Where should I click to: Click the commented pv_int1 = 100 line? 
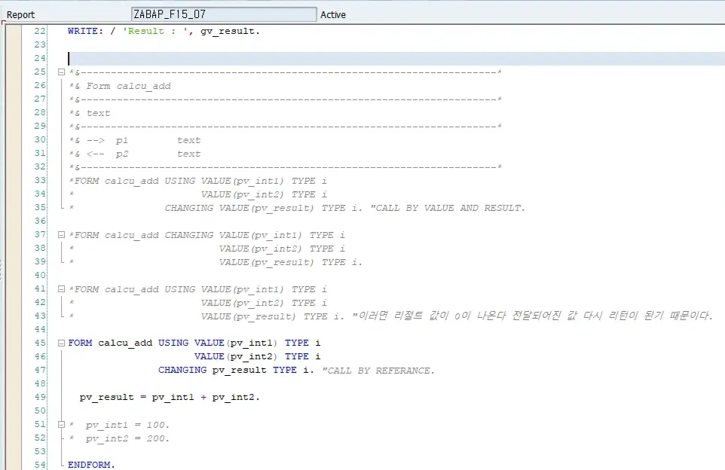(119, 425)
